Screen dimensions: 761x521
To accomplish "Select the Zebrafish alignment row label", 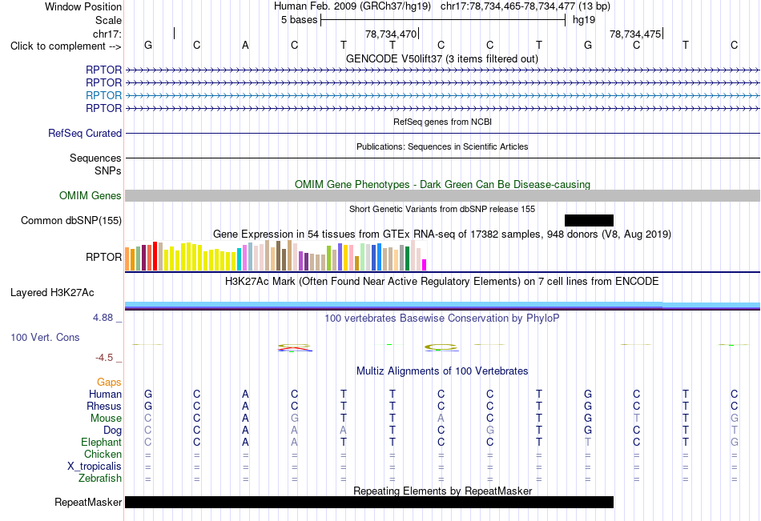I will 100,479.
